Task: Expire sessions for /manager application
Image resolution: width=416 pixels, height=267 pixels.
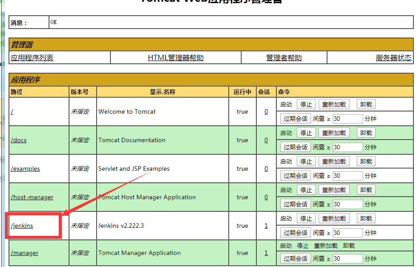Action: (x=295, y=259)
